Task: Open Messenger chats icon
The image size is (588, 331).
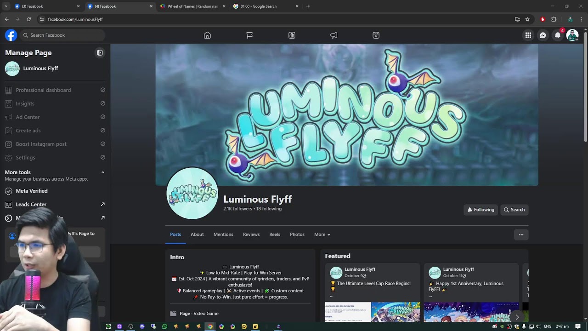Action: (x=543, y=35)
